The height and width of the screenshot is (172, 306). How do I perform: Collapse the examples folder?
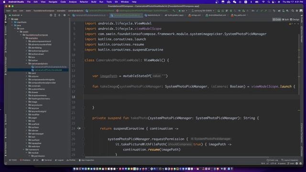pyautogui.click(x=24, y=38)
